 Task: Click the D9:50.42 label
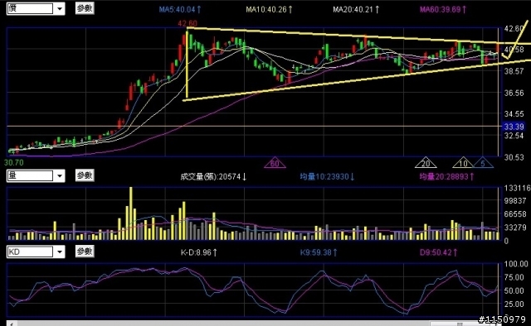pyautogui.click(x=439, y=252)
